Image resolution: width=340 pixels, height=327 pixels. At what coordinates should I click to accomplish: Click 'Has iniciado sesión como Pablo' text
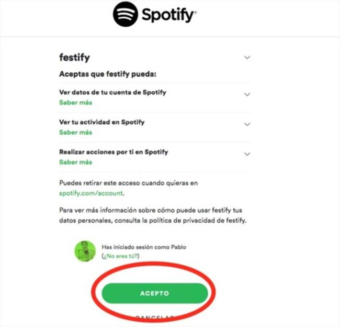[x=143, y=247]
